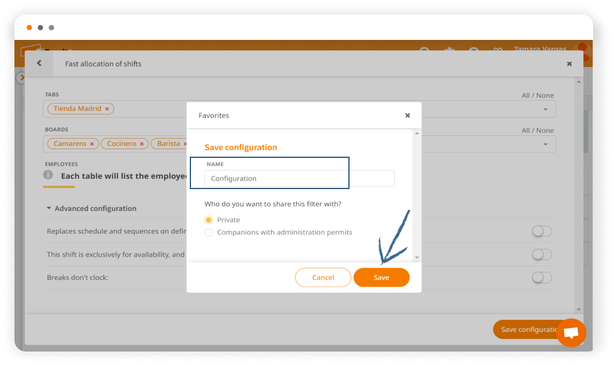Screen dimensions: 614x366
Task: Close the Fast allocation of shifts panel
Action: (x=569, y=64)
